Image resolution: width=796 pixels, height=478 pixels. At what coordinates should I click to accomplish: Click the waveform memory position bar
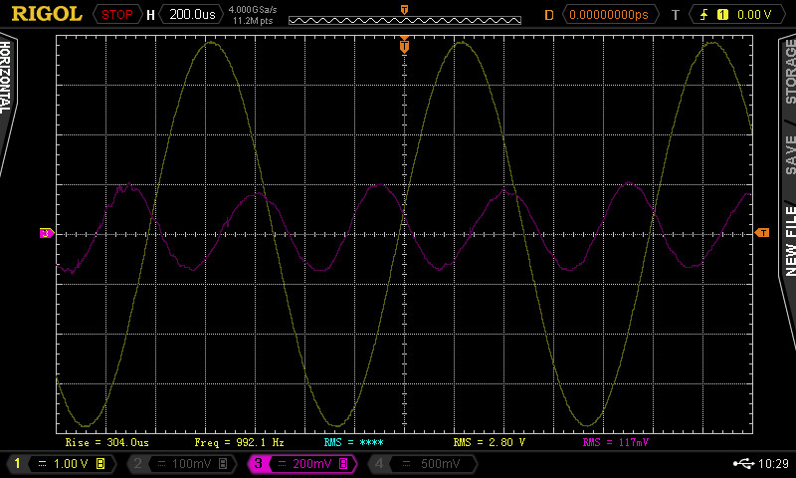pos(404,20)
